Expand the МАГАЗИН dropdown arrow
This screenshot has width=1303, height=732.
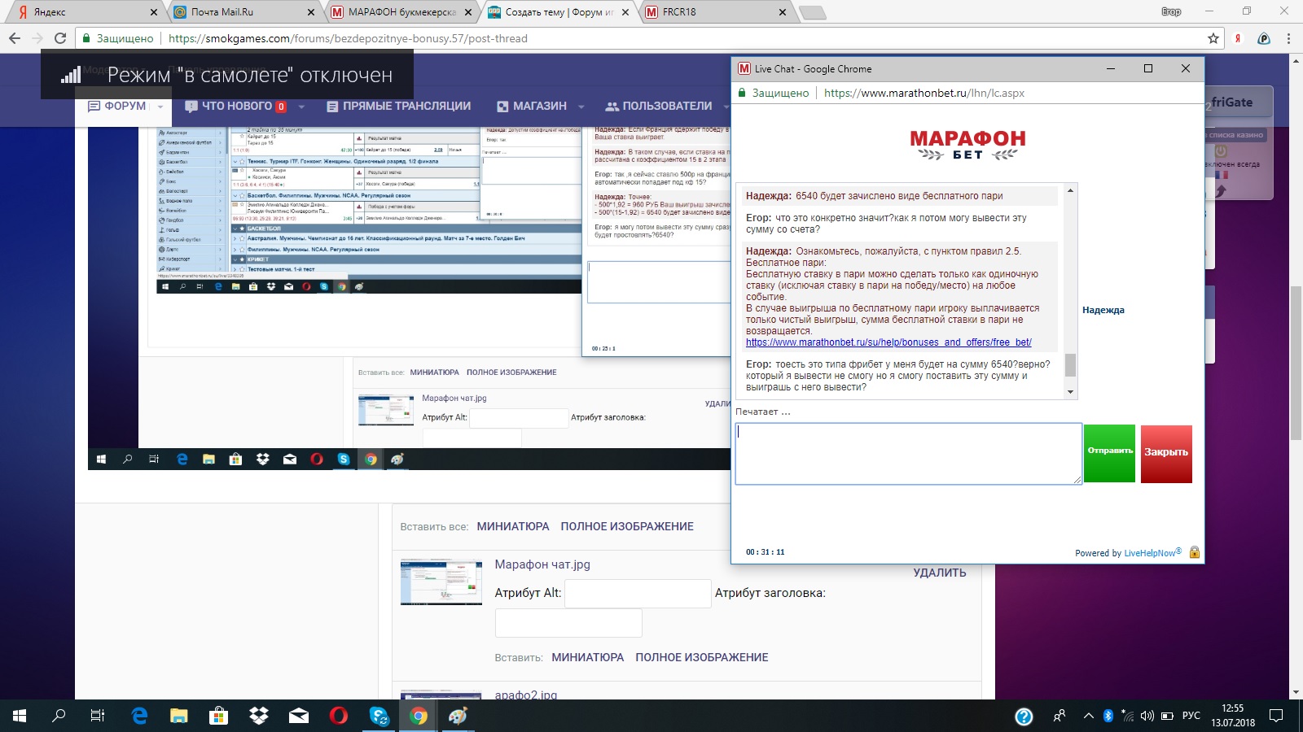point(581,107)
